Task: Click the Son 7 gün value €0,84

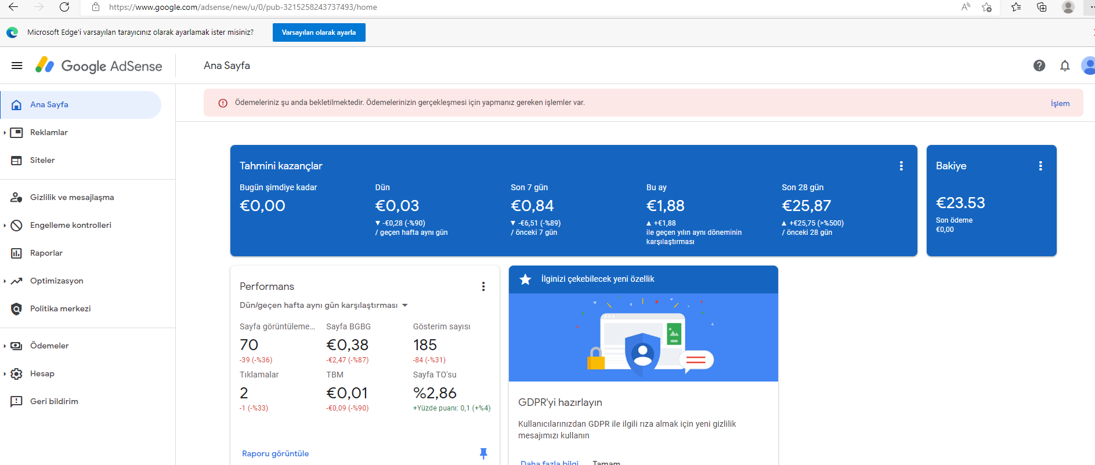Action: coord(532,206)
